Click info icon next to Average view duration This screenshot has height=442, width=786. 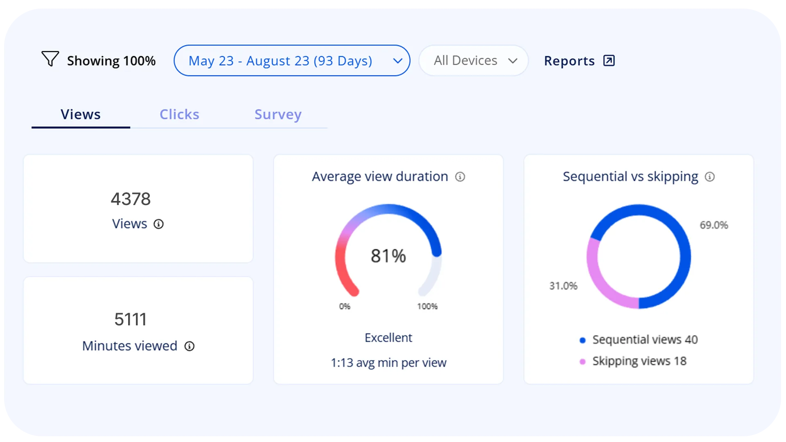coord(460,177)
